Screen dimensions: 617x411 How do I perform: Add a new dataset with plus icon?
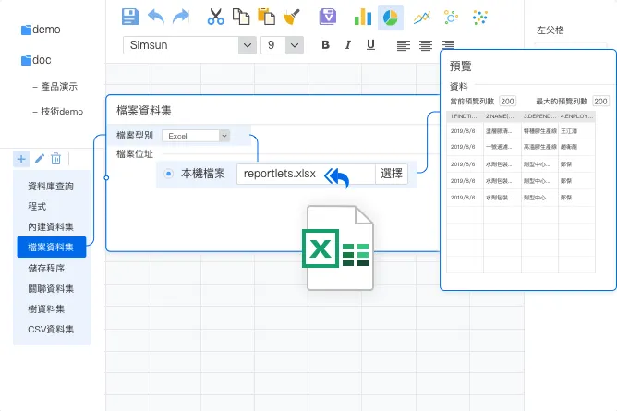pyautogui.click(x=21, y=159)
